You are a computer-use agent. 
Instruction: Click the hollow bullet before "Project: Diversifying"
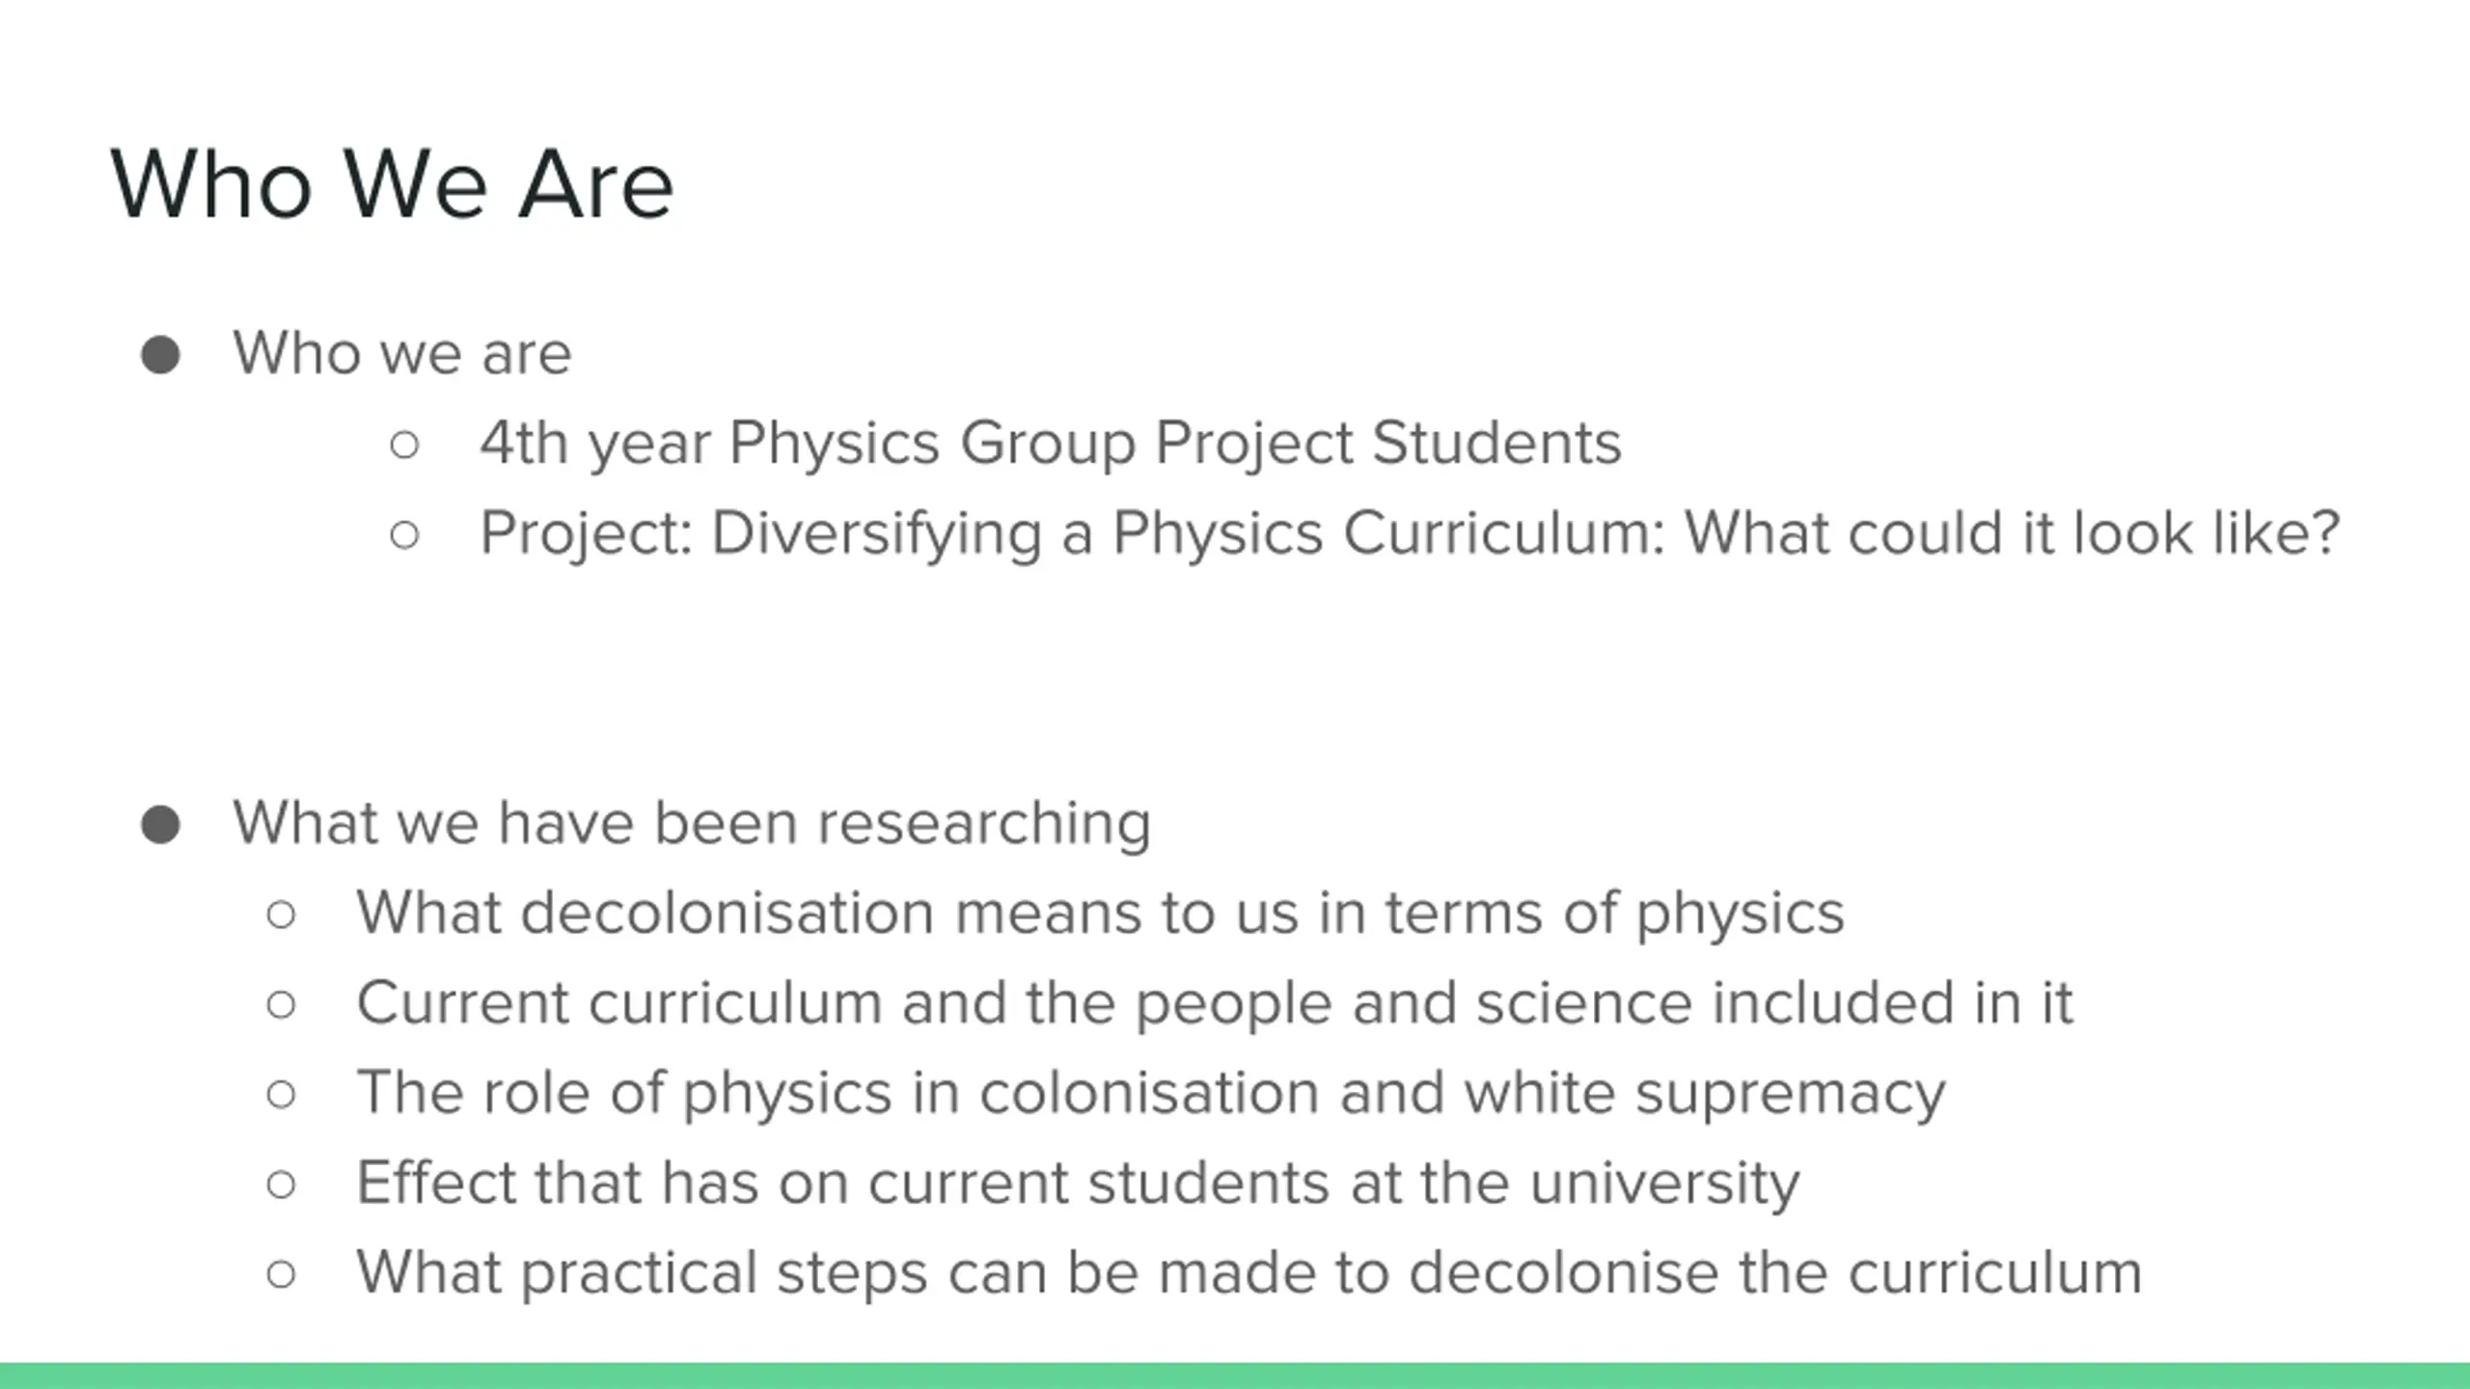tap(404, 534)
